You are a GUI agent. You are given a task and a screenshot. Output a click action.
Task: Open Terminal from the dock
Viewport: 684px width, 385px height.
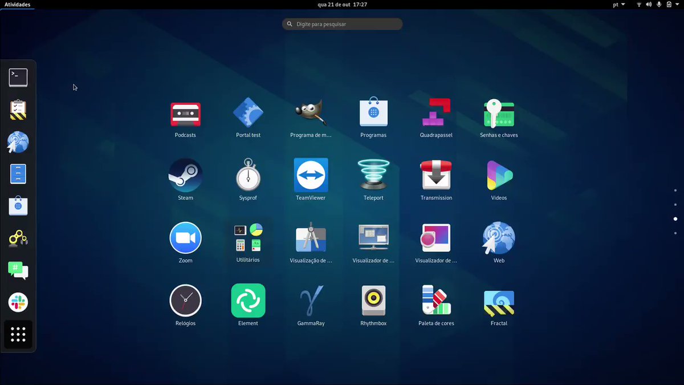(18, 77)
